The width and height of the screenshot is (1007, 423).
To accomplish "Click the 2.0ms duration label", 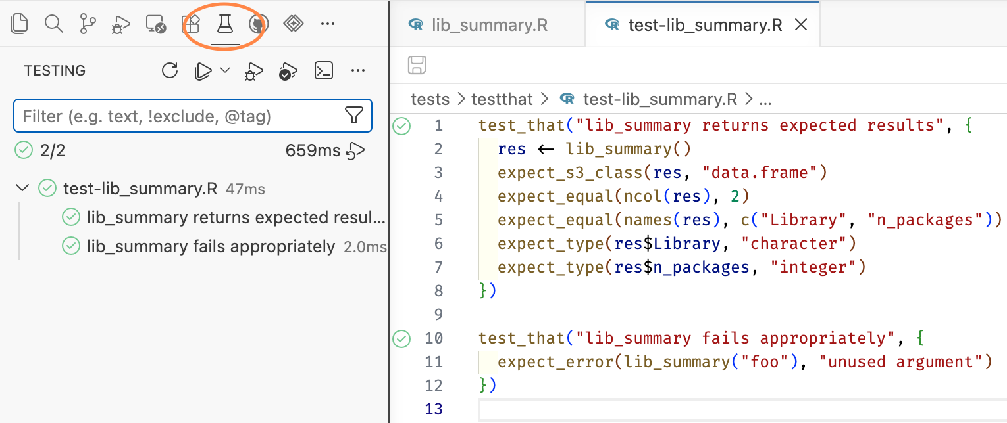I will tap(365, 247).
